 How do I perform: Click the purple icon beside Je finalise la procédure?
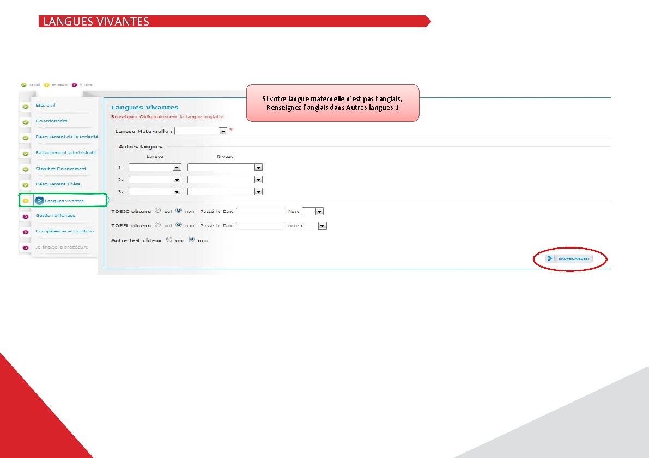pyautogui.click(x=25, y=248)
